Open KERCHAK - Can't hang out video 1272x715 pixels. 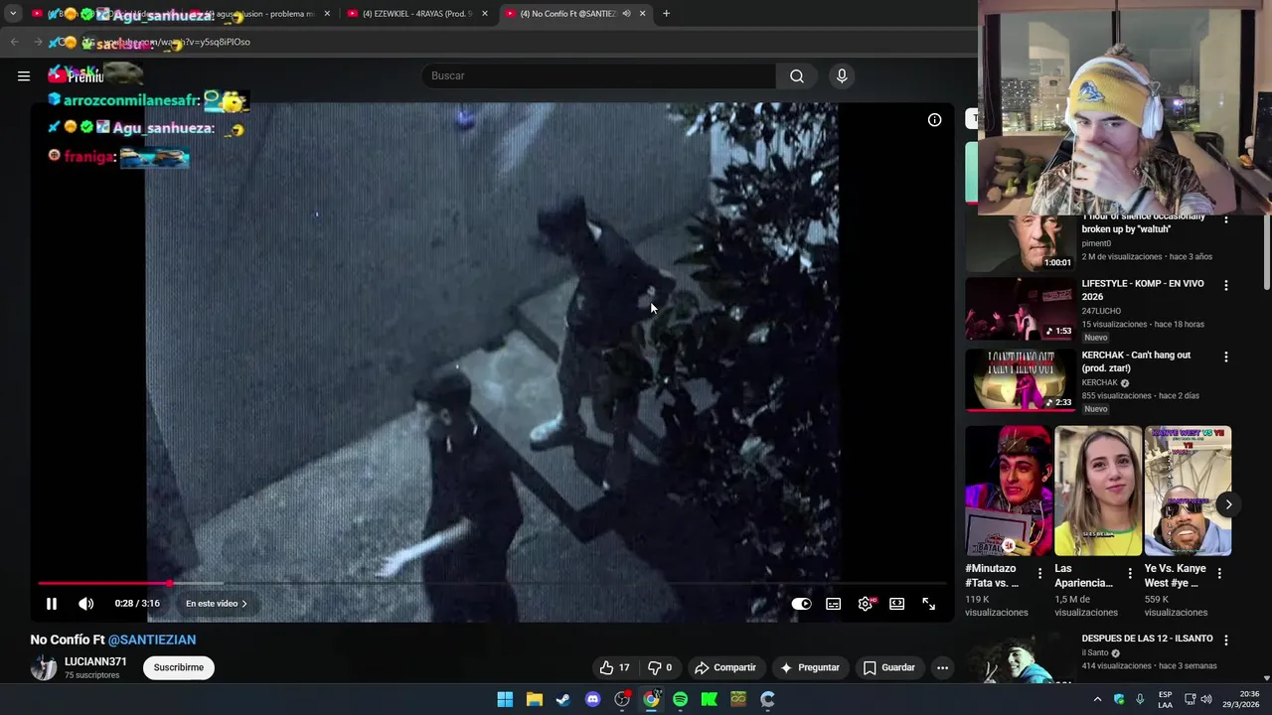(x=1136, y=361)
